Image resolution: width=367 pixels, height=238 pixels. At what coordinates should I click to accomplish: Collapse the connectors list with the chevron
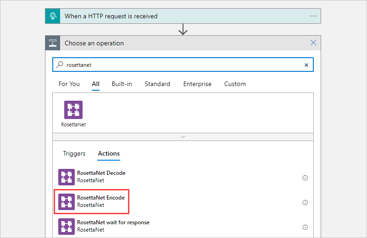pyautogui.click(x=183, y=136)
